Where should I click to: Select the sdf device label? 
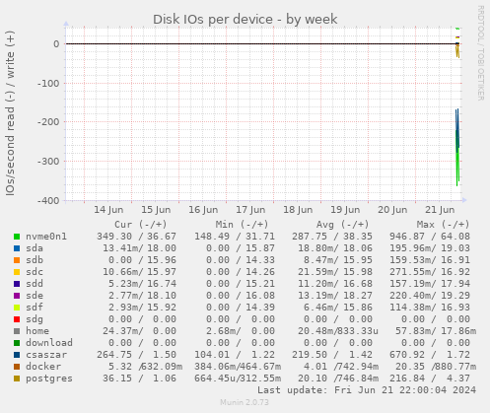pyautogui.click(x=35, y=308)
